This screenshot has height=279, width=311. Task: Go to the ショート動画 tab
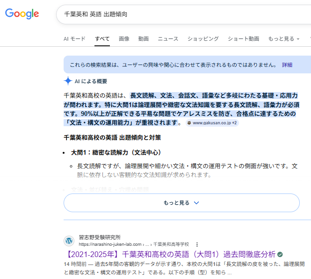pos(243,39)
